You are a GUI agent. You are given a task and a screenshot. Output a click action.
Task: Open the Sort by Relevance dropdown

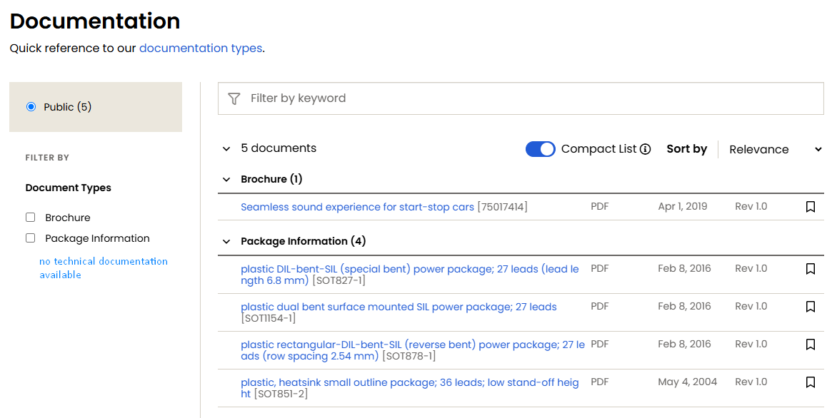(x=775, y=149)
